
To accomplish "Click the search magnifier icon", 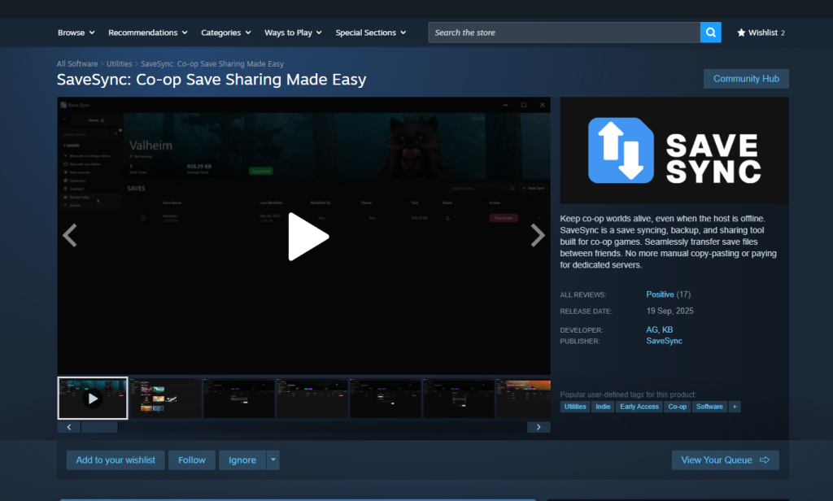I will (709, 32).
